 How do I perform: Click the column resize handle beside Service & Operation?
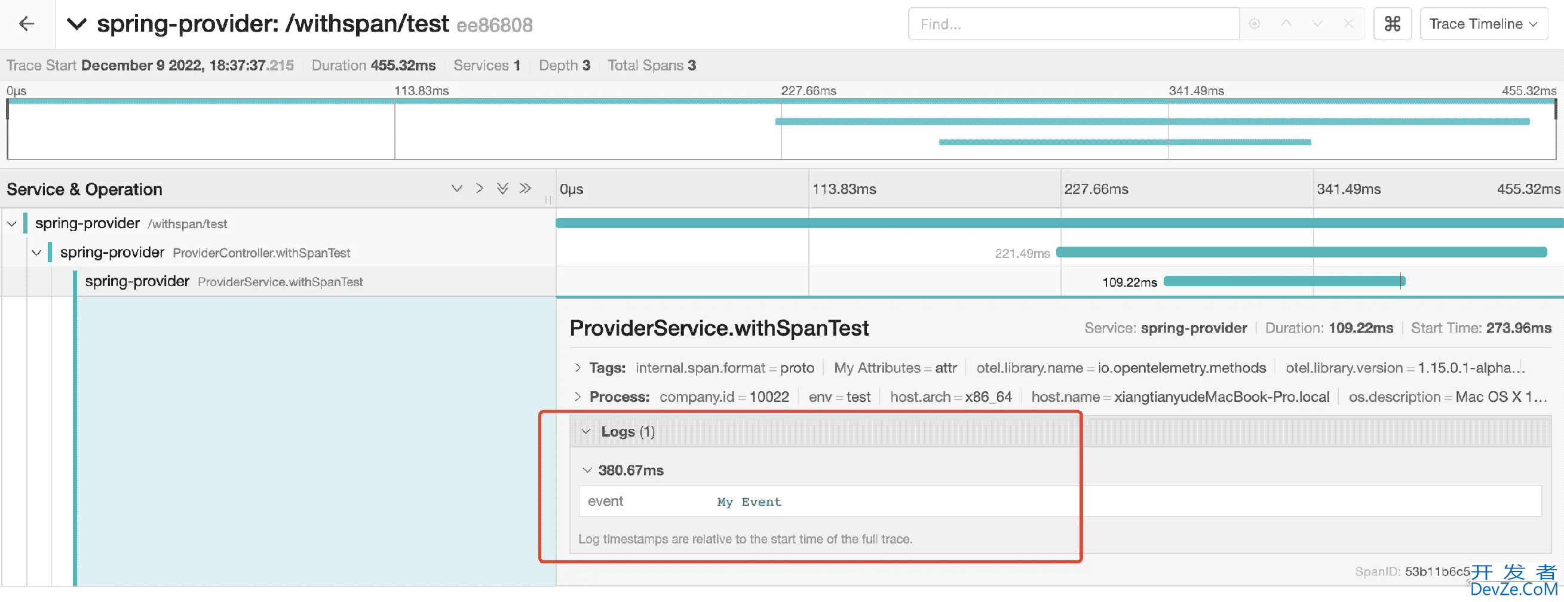tap(548, 199)
